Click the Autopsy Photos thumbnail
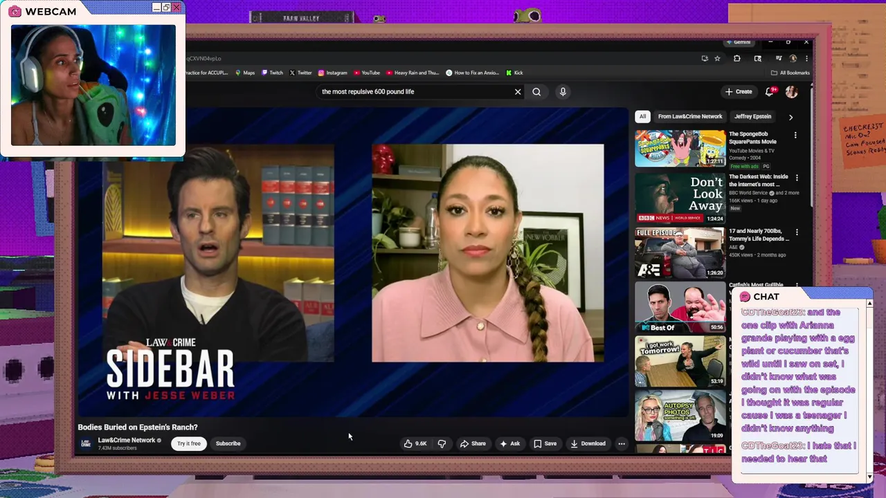The image size is (886, 498). coord(680,416)
